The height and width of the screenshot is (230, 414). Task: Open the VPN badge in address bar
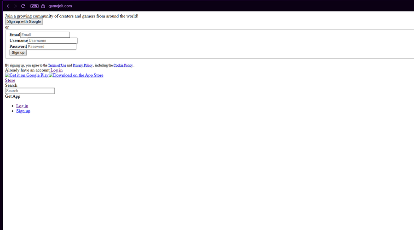(34, 6)
